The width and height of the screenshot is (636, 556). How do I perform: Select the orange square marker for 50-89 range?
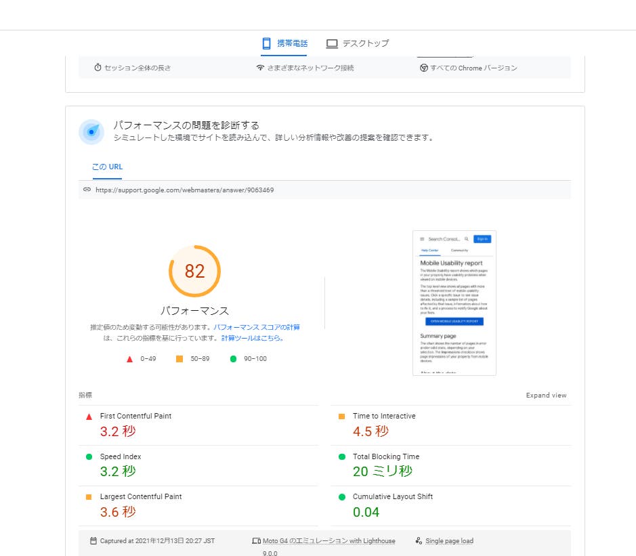point(179,359)
